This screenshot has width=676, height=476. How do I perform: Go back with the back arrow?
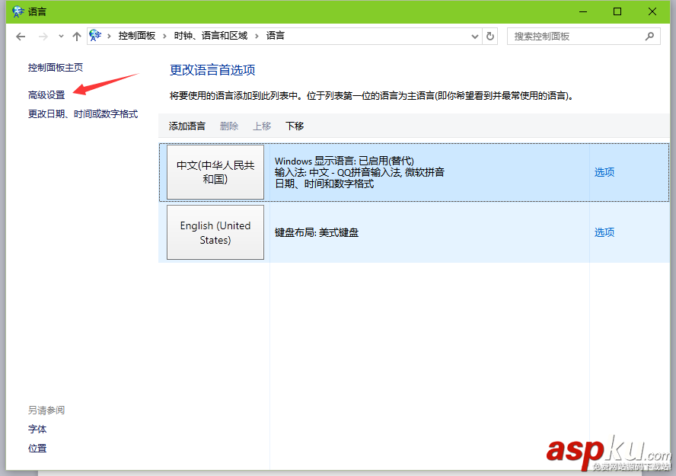[x=21, y=37]
